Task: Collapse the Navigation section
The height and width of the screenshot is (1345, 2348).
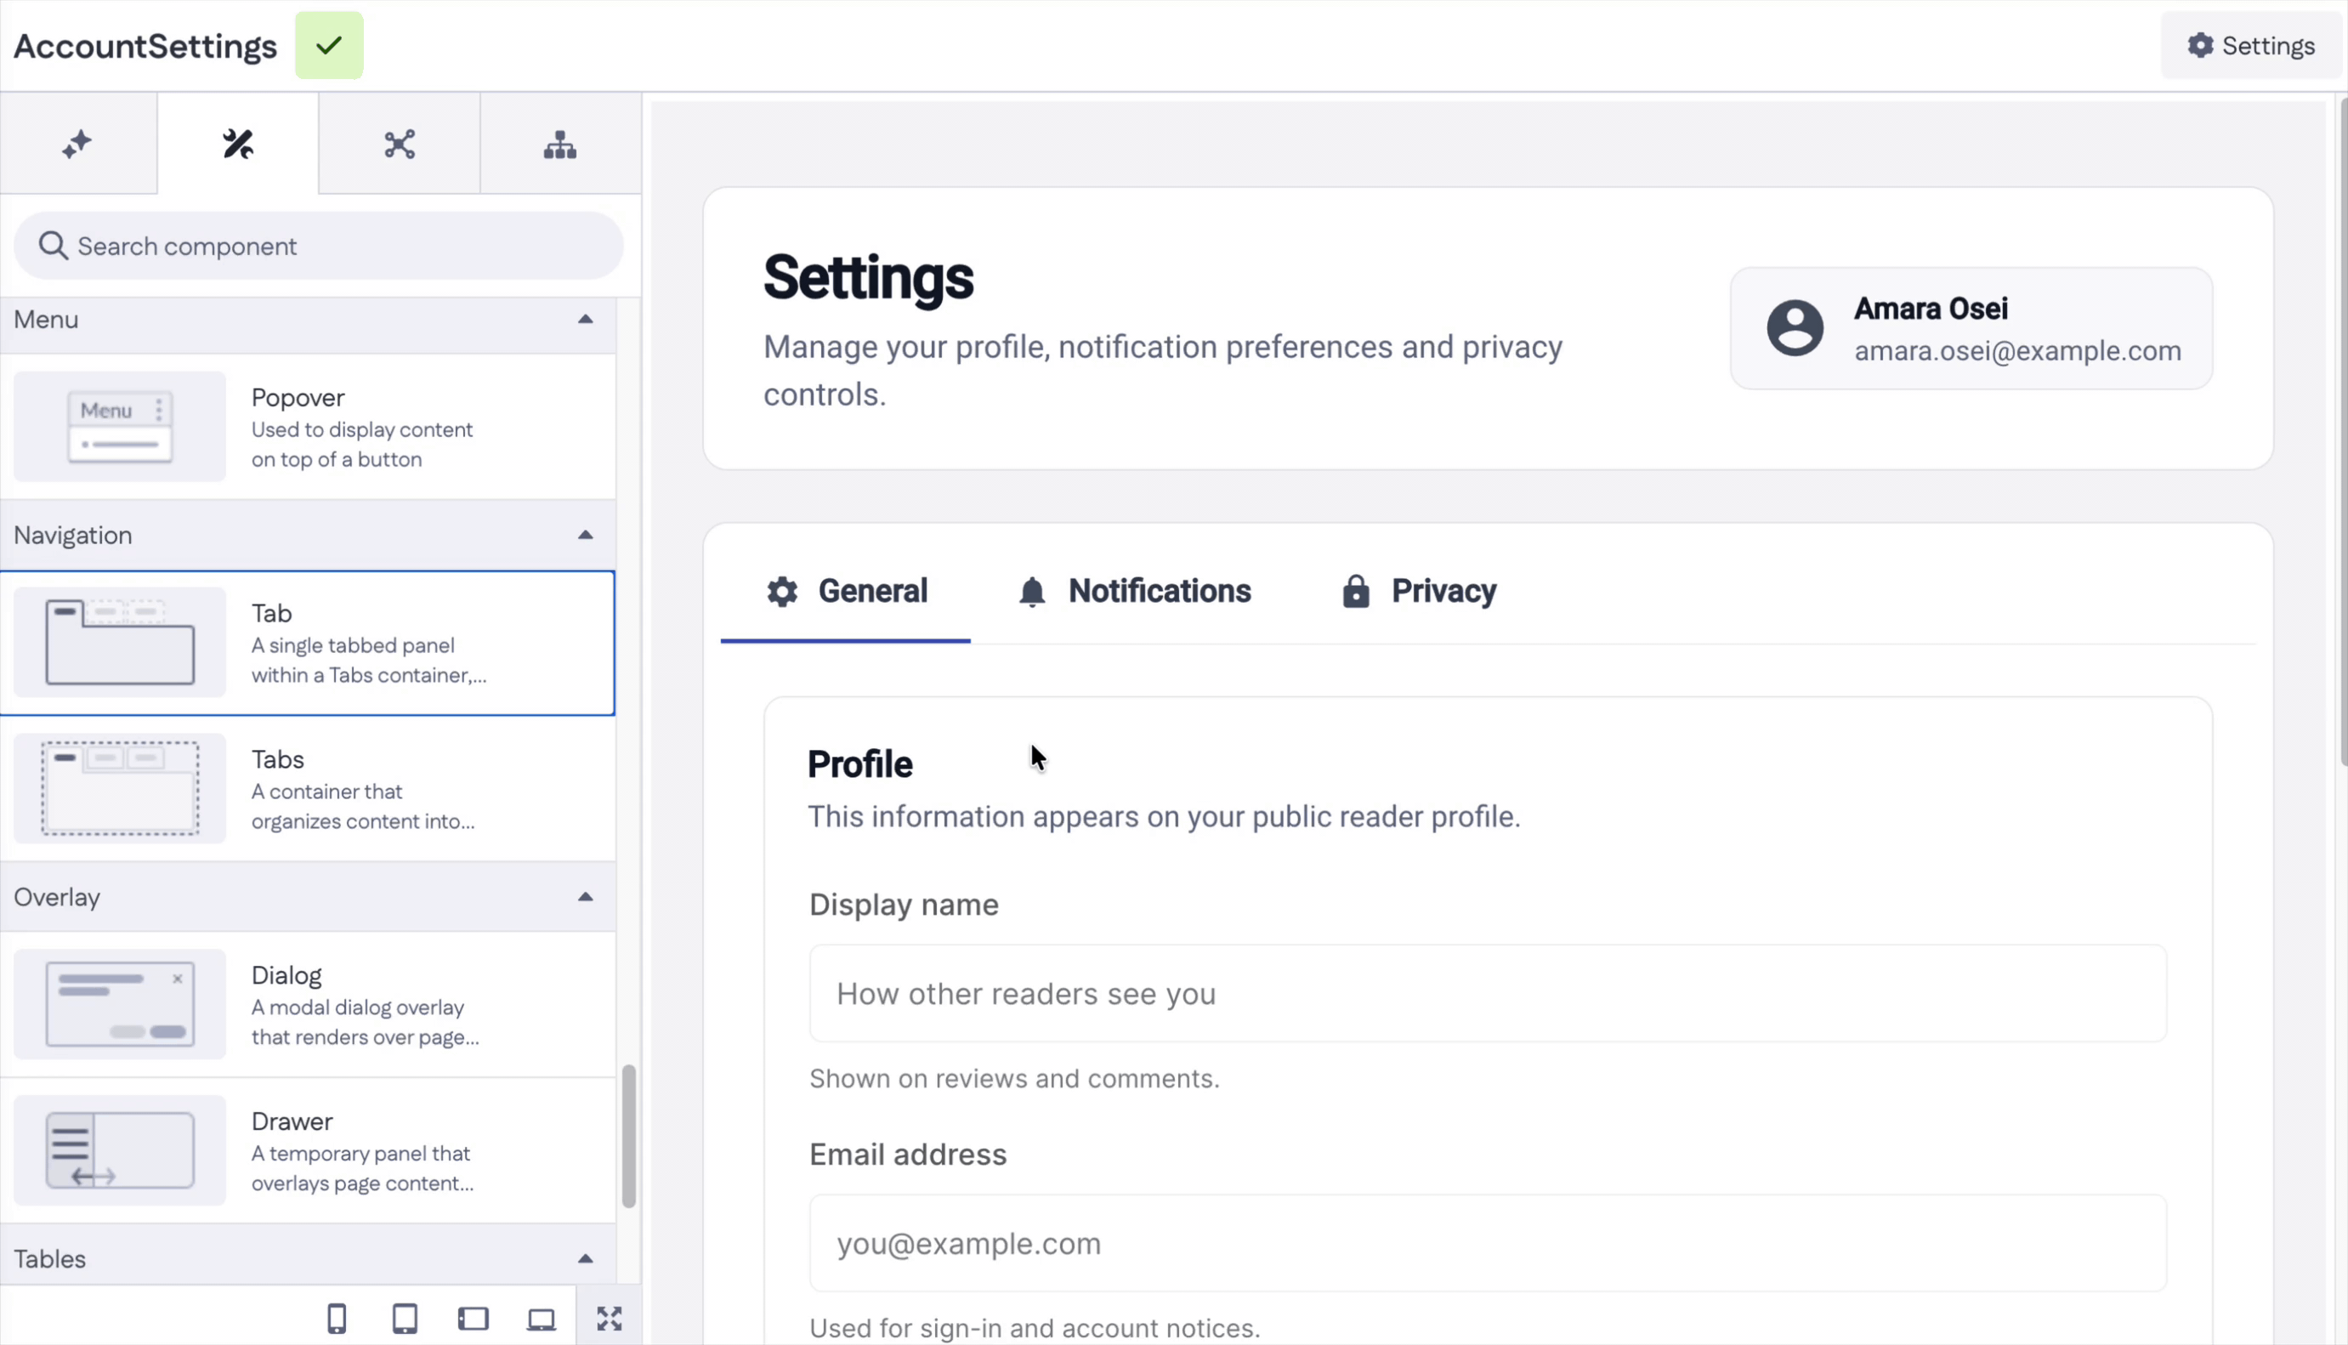Action: pyautogui.click(x=586, y=536)
